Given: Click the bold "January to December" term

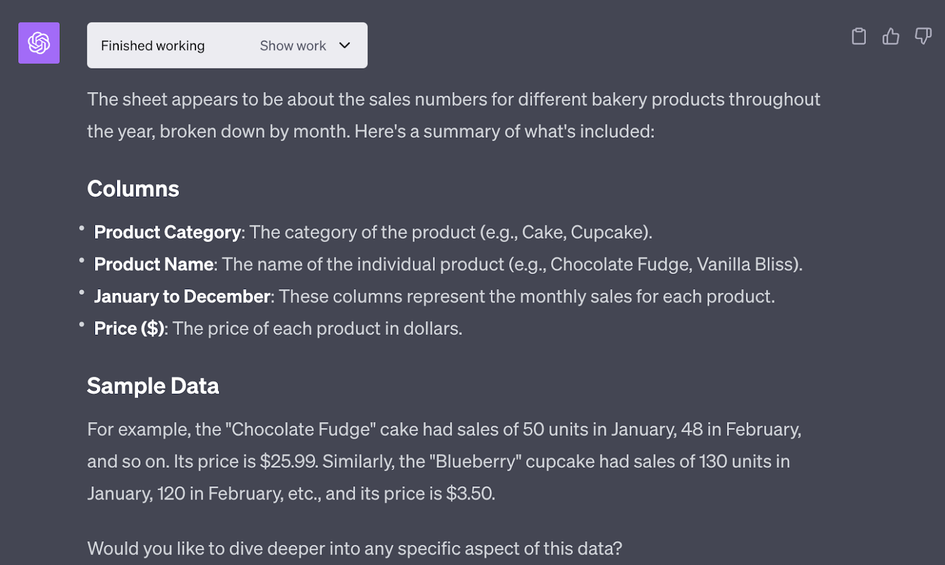Looking at the screenshot, I should point(182,296).
